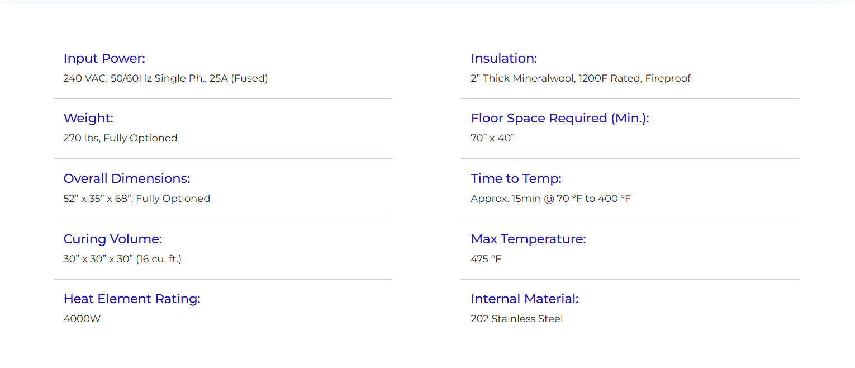Select the 202 Stainless Steel text

[x=517, y=319]
